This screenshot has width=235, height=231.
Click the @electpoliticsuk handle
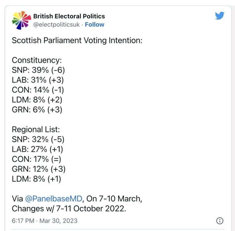[x=57, y=25]
